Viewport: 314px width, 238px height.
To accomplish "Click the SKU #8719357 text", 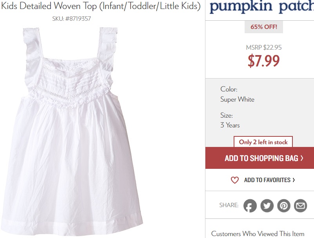I will pos(72,18).
